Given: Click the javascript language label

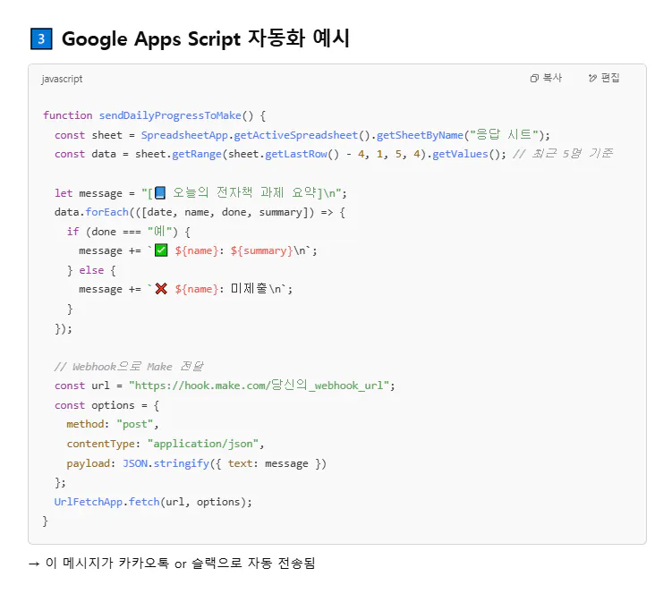Looking at the screenshot, I should (x=62, y=80).
